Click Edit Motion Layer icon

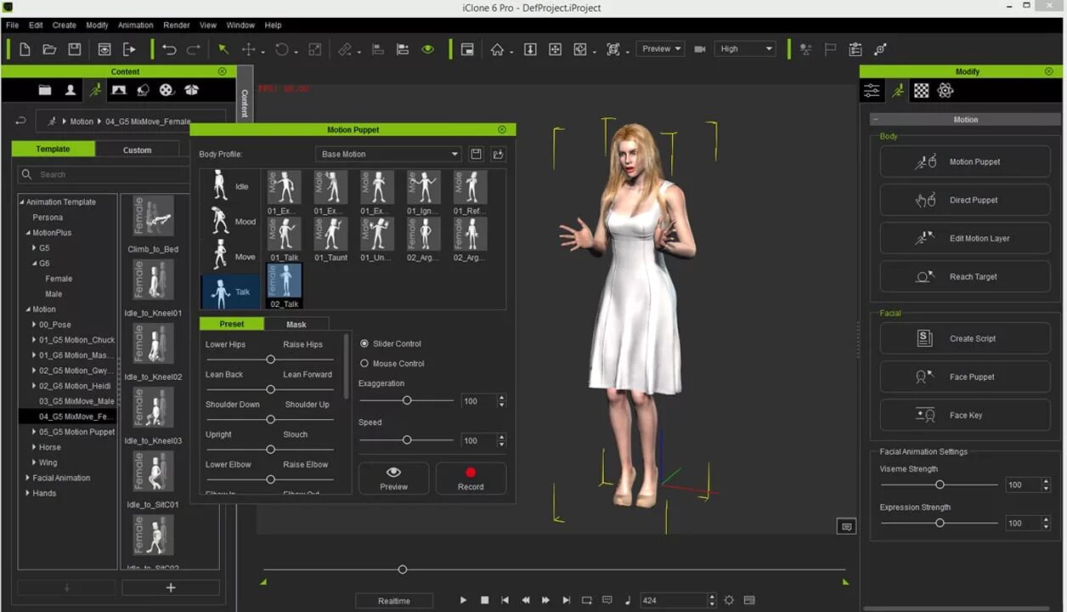pyautogui.click(x=925, y=239)
